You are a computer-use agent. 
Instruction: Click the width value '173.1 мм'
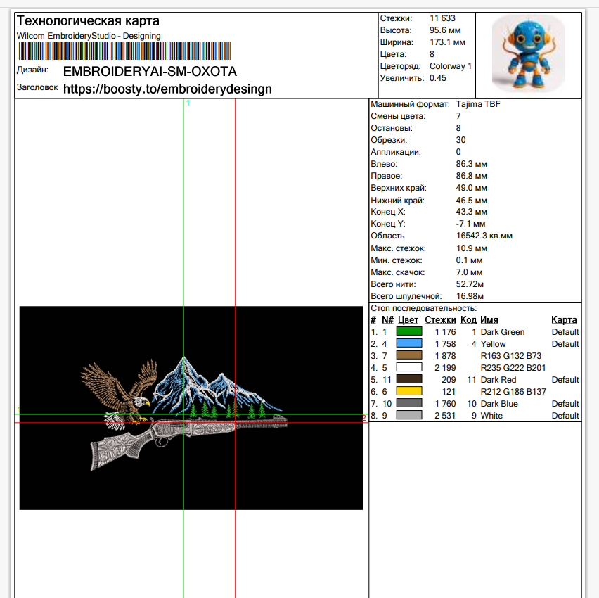447,42
